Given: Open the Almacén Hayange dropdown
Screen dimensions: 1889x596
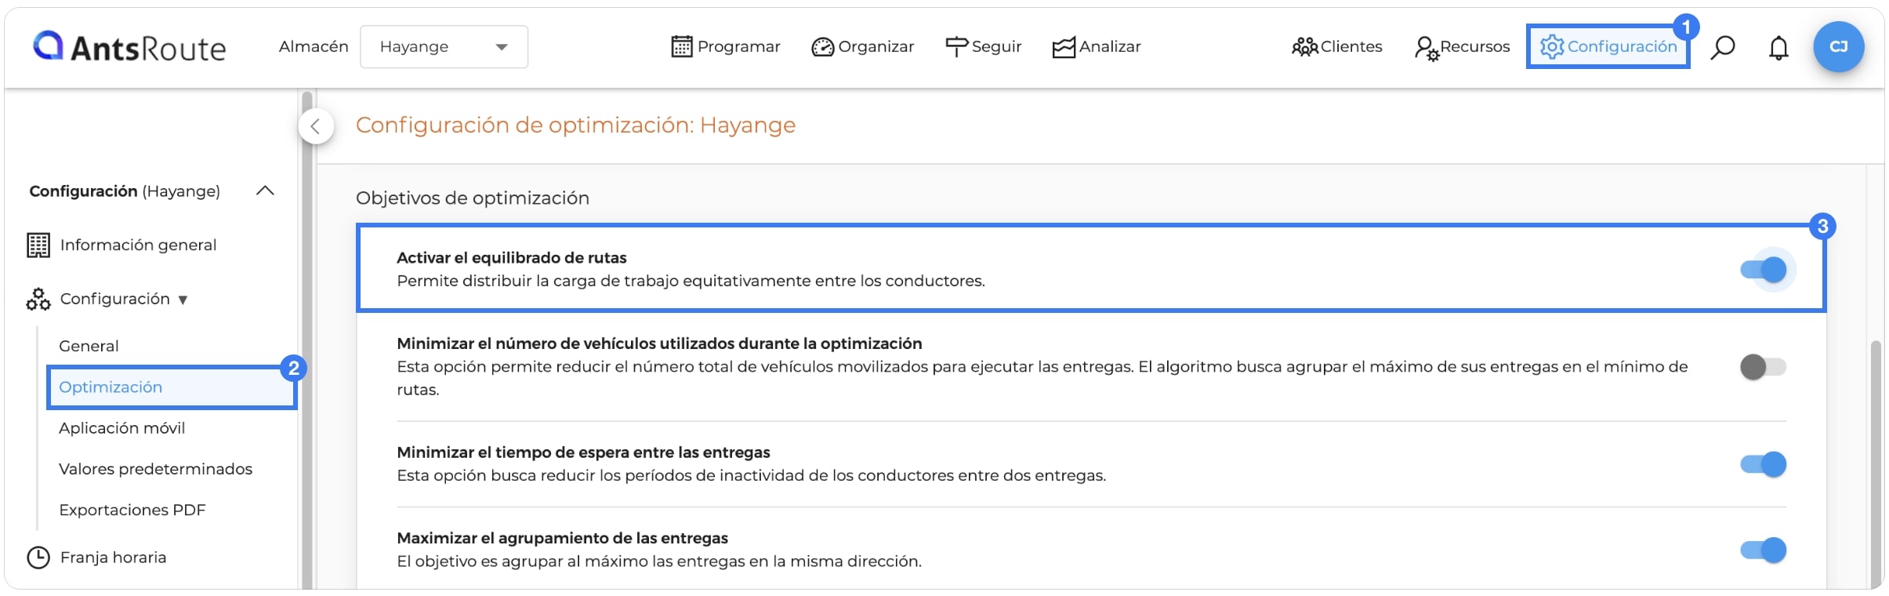Looking at the screenshot, I should tap(444, 47).
